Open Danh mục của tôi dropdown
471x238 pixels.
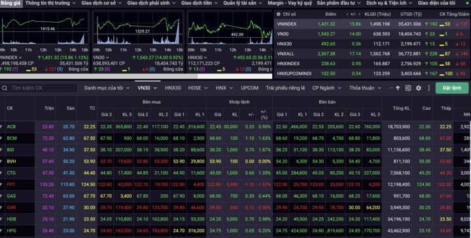click(x=107, y=88)
